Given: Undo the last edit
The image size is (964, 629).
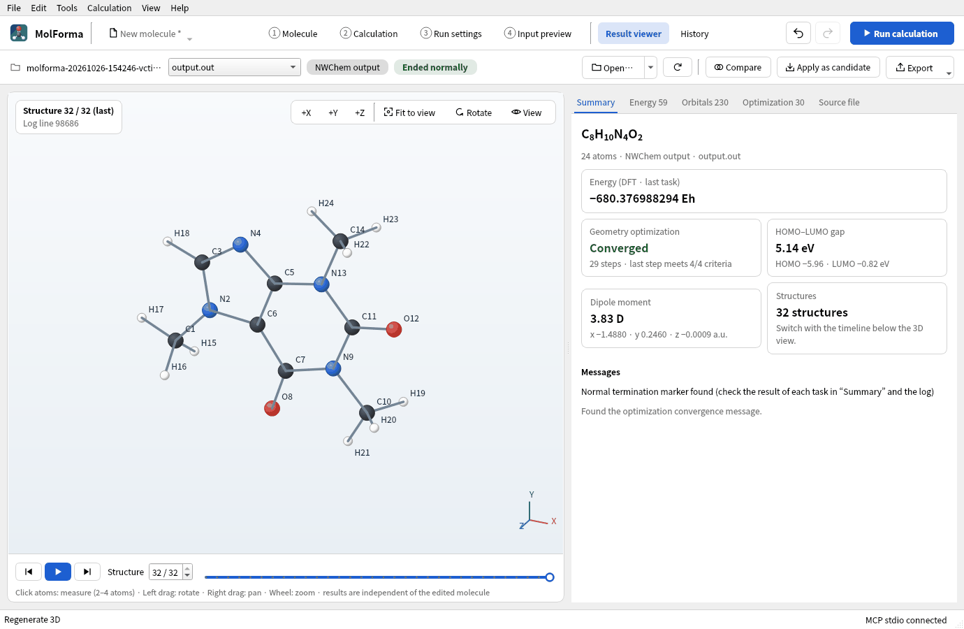Looking at the screenshot, I should (x=798, y=34).
